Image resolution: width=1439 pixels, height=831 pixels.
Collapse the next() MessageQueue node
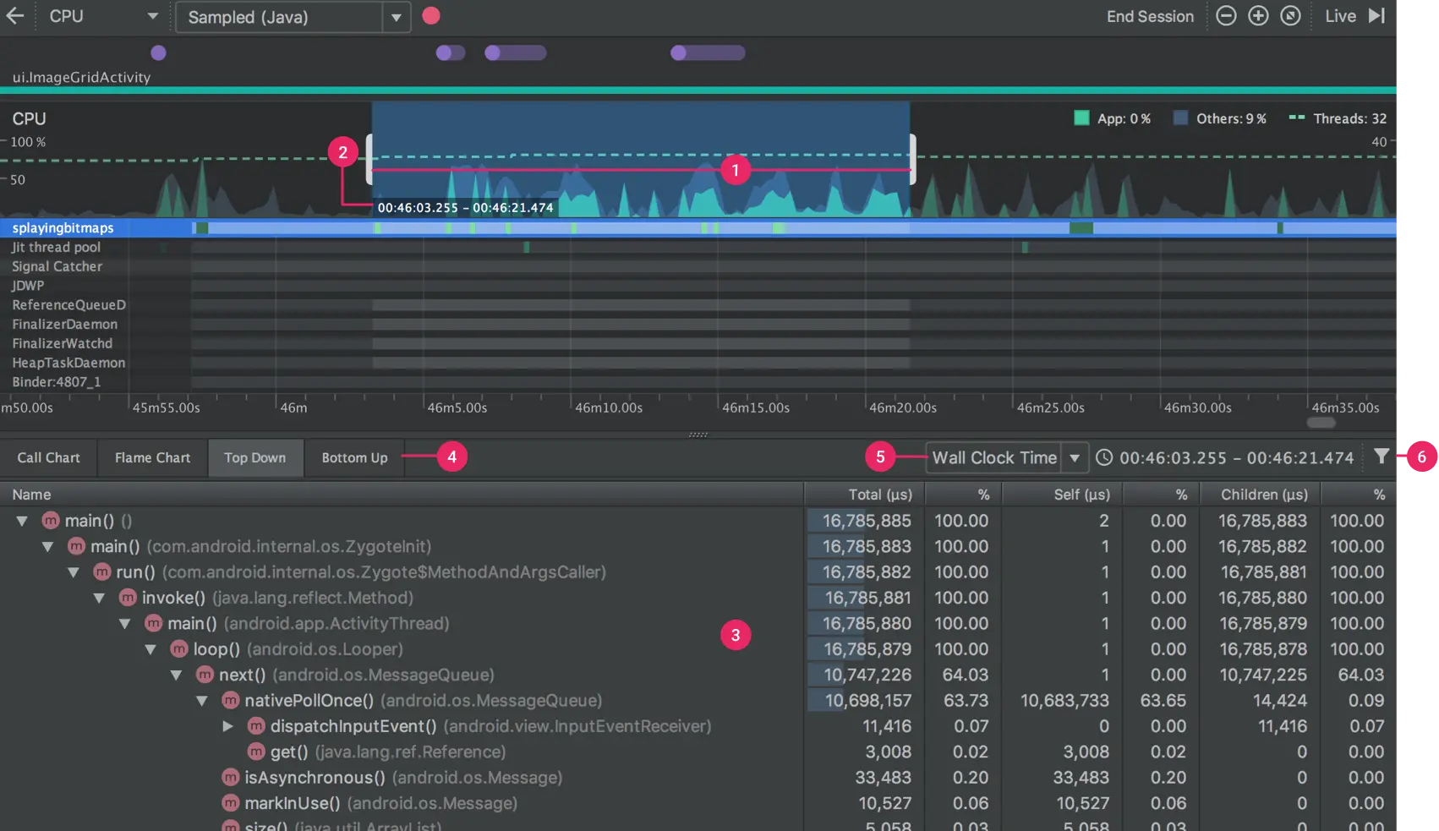coord(177,675)
